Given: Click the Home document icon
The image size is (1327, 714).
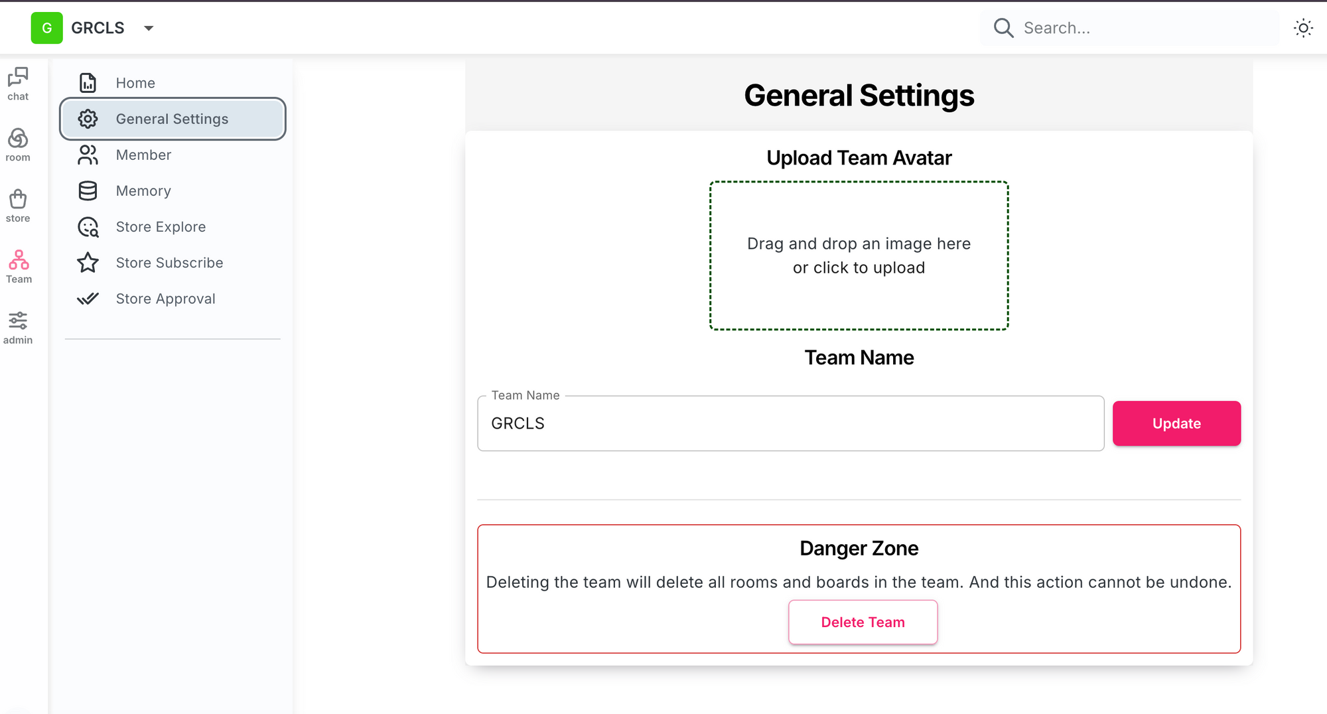Looking at the screenshot, I should coord(88,83).
